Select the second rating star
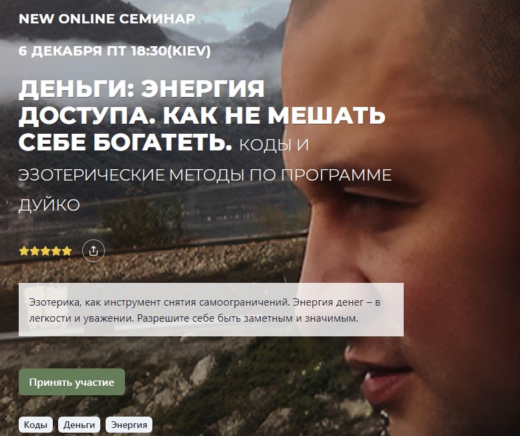The image size is (520, 436). [35, 251]
